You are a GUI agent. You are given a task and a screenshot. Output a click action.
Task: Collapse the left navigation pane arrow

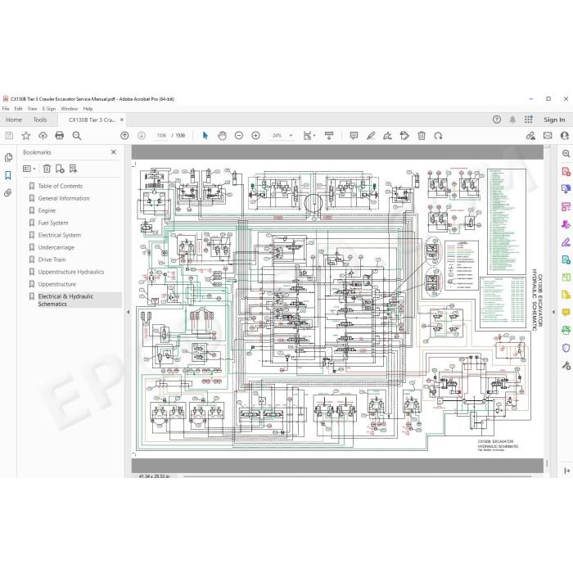(129, 312)
